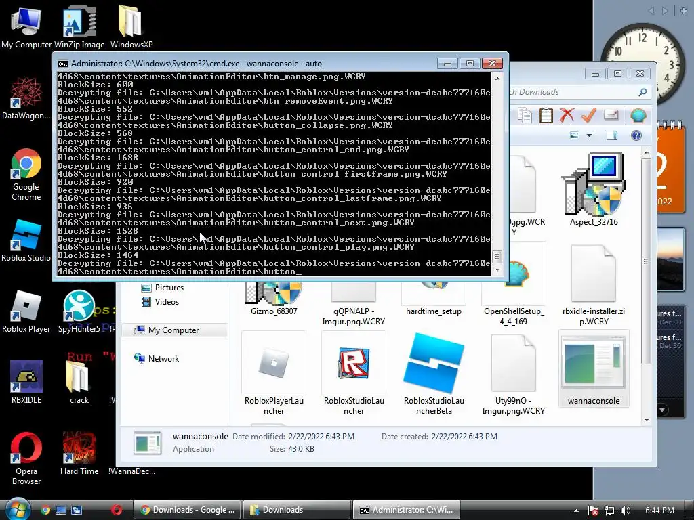Launch SpyHunter5 from the desktop
Image resolution: width=694 pixels, height=520 pixels.
coord(79,311)
